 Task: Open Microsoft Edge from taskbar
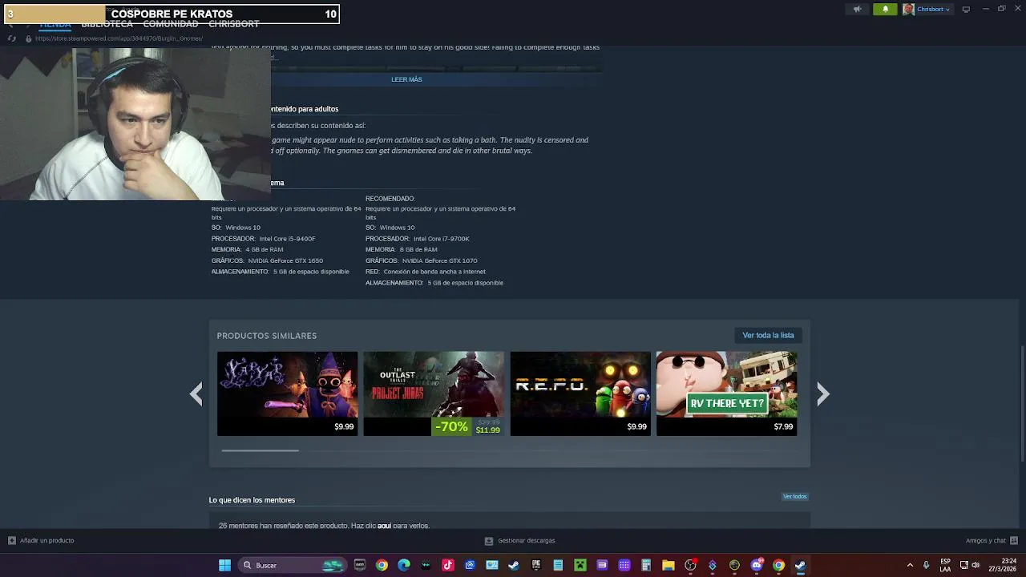(404, 565)
